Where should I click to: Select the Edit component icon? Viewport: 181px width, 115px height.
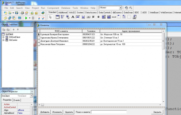(78, 17)
